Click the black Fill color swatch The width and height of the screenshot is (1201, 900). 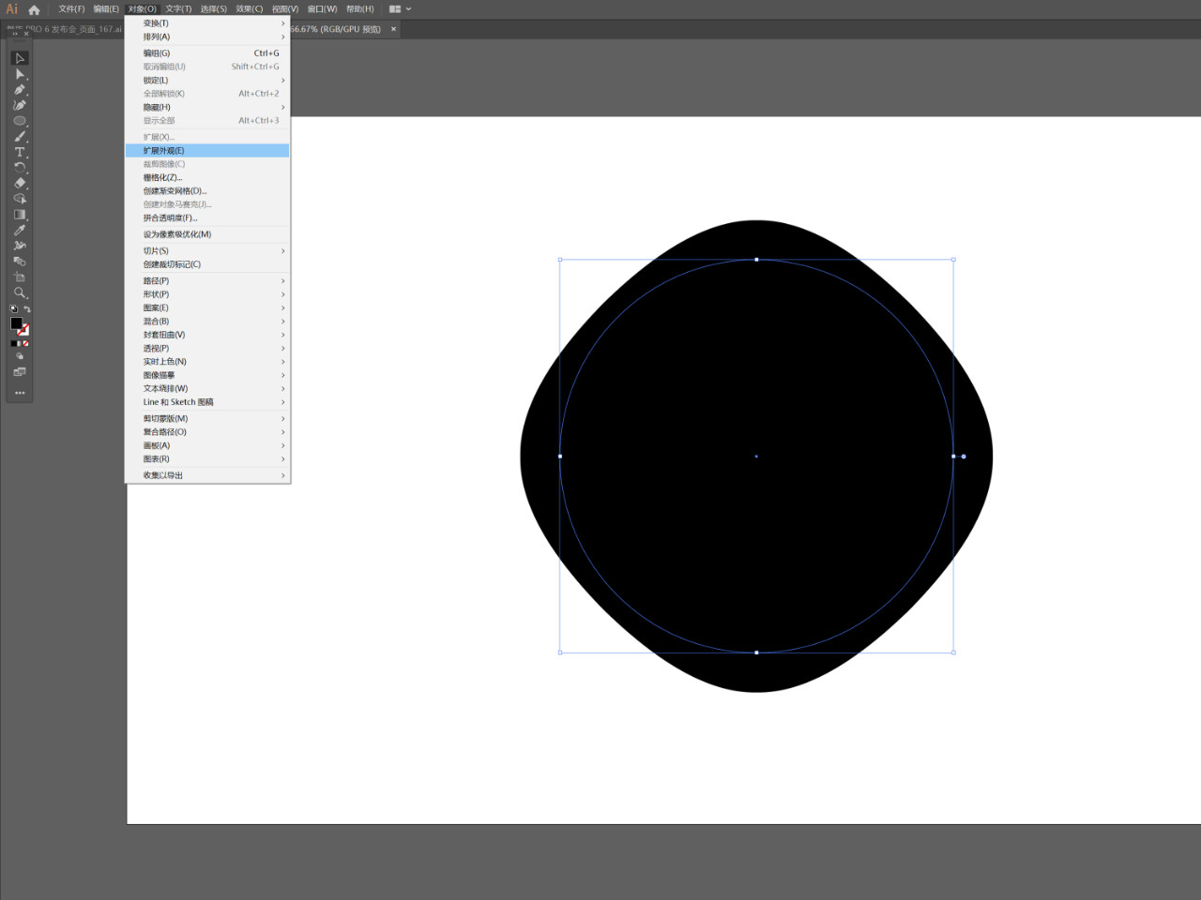(x=16, y=323)
